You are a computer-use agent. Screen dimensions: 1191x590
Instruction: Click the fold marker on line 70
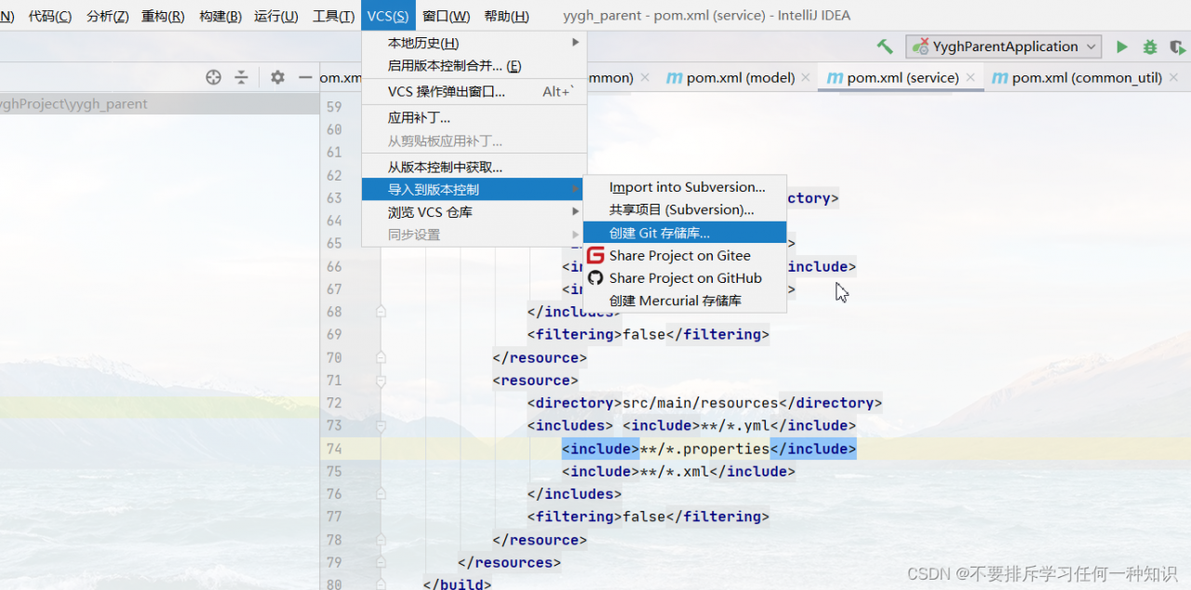381,357
